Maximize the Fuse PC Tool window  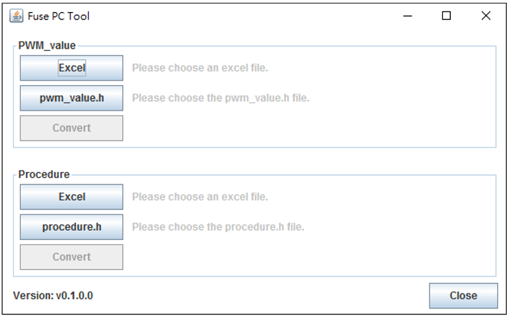[x=447, y=16]
